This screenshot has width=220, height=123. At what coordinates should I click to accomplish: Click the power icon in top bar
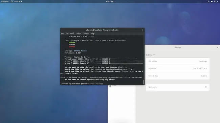(215, 2)
